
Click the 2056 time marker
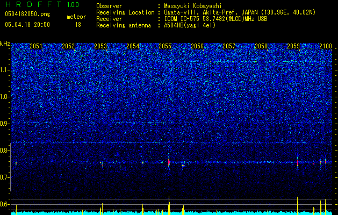(197, 46)
